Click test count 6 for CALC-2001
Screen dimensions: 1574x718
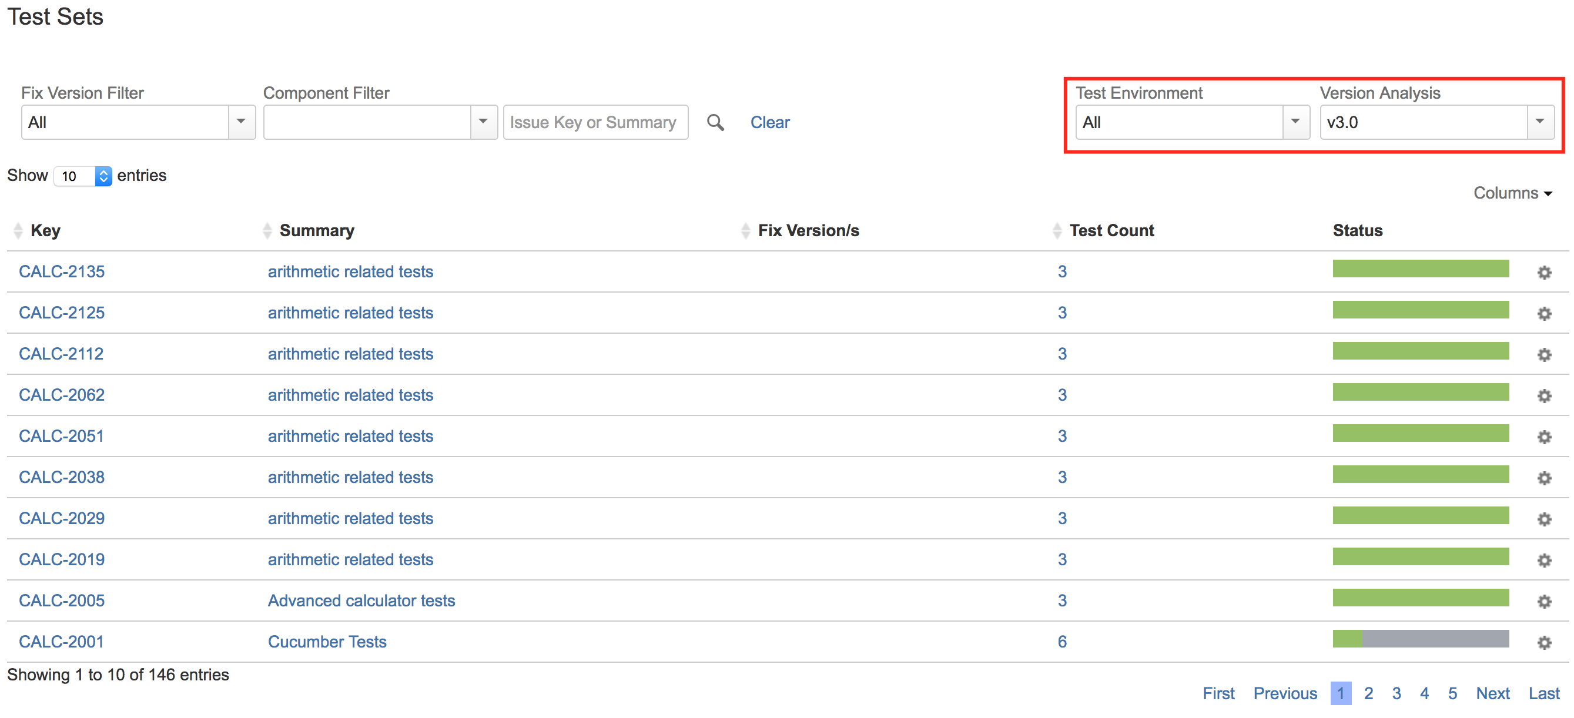(x=1062, y=641)
